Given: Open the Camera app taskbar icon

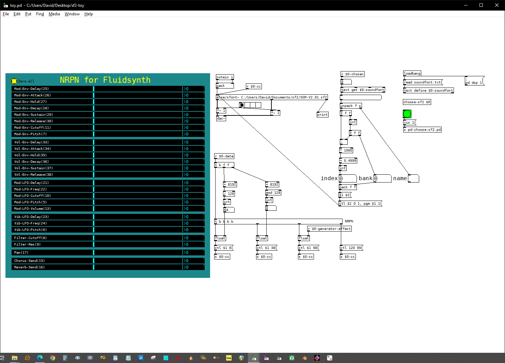Looking at the screenshot, I should coord(90,358).
